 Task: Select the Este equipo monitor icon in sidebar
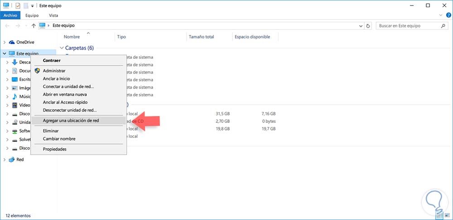pyautogui.click(x=12, y=53)
